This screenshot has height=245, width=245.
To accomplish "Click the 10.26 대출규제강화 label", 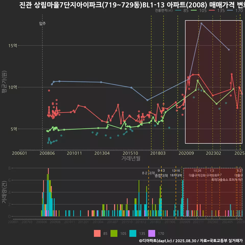I will (197, 173).
